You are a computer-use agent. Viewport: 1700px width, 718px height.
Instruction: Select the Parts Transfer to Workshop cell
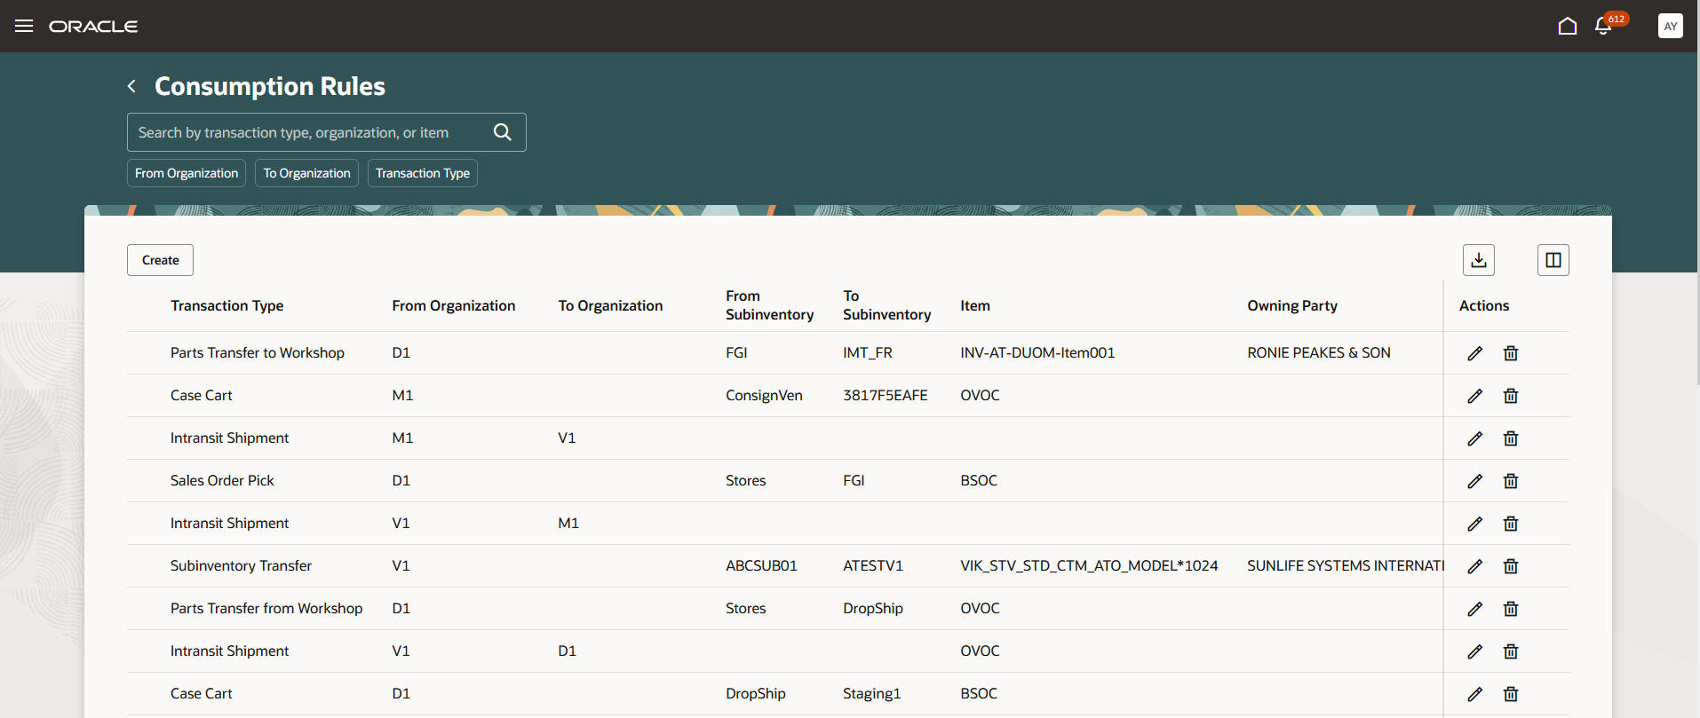click(x=258, y=352)
